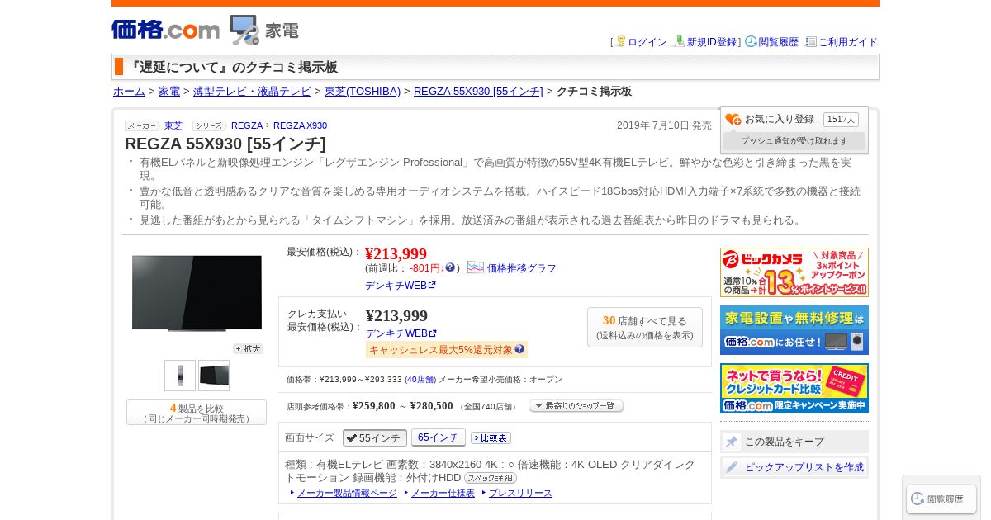991x520 pixels.
Task: Open the 価格推移グラフ link
Action: tap(522, 268)
